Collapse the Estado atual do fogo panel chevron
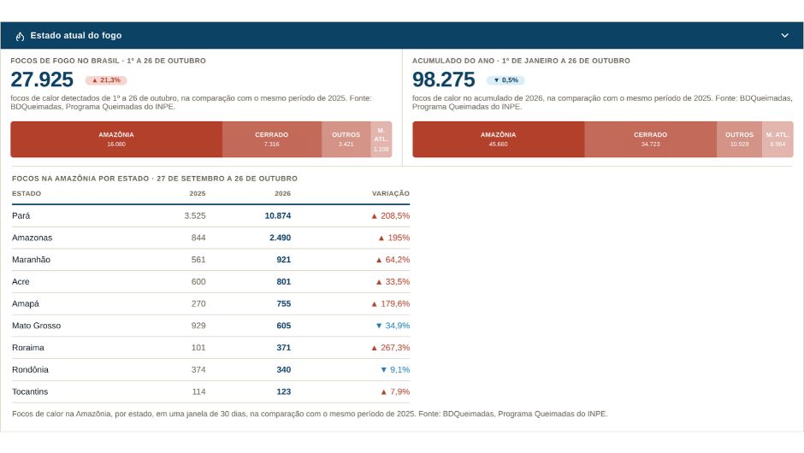Screen dimensions: 804x453 [x=784, y=35]
